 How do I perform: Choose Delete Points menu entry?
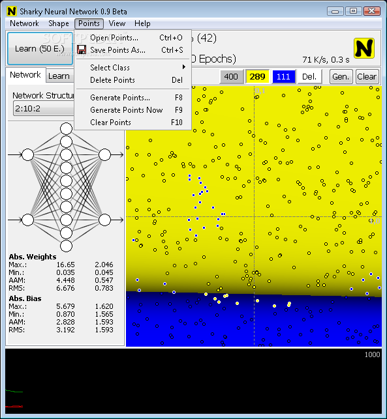[132, 80]
